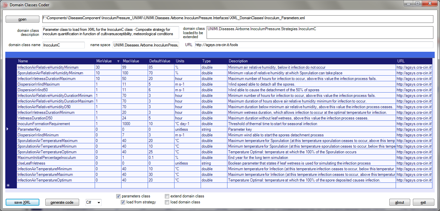
Task: Click the InfectionAirRelativeHumidityD50 name cell
Action: click(56, 107)
